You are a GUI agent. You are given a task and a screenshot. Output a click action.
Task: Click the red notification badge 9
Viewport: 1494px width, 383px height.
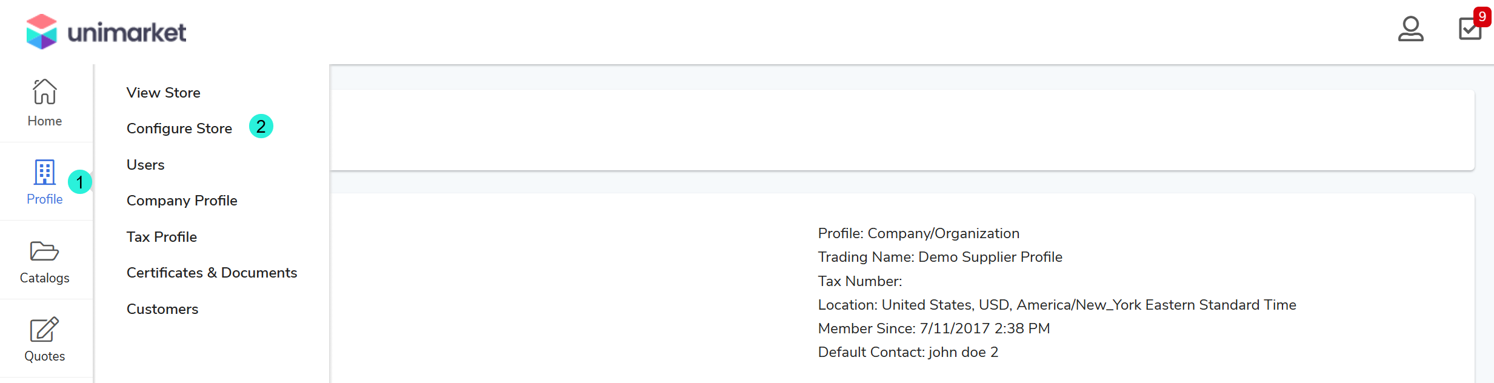coord(1482,16)
